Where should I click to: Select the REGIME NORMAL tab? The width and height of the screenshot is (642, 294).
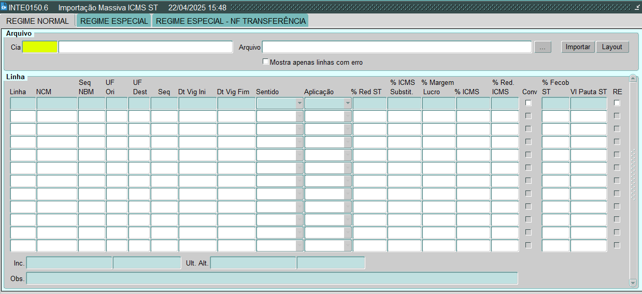(x=37, y=21)
